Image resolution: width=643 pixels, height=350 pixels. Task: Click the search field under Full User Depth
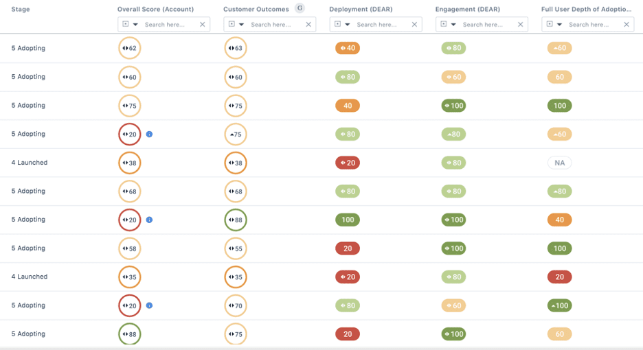(x=594, y=25)
